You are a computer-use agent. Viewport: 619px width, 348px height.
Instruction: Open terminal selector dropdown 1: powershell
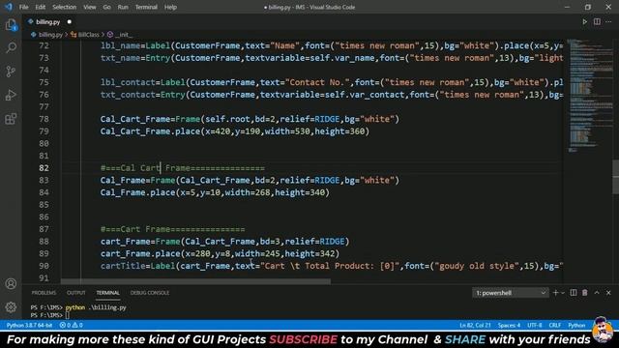click(x=510, y=293)
